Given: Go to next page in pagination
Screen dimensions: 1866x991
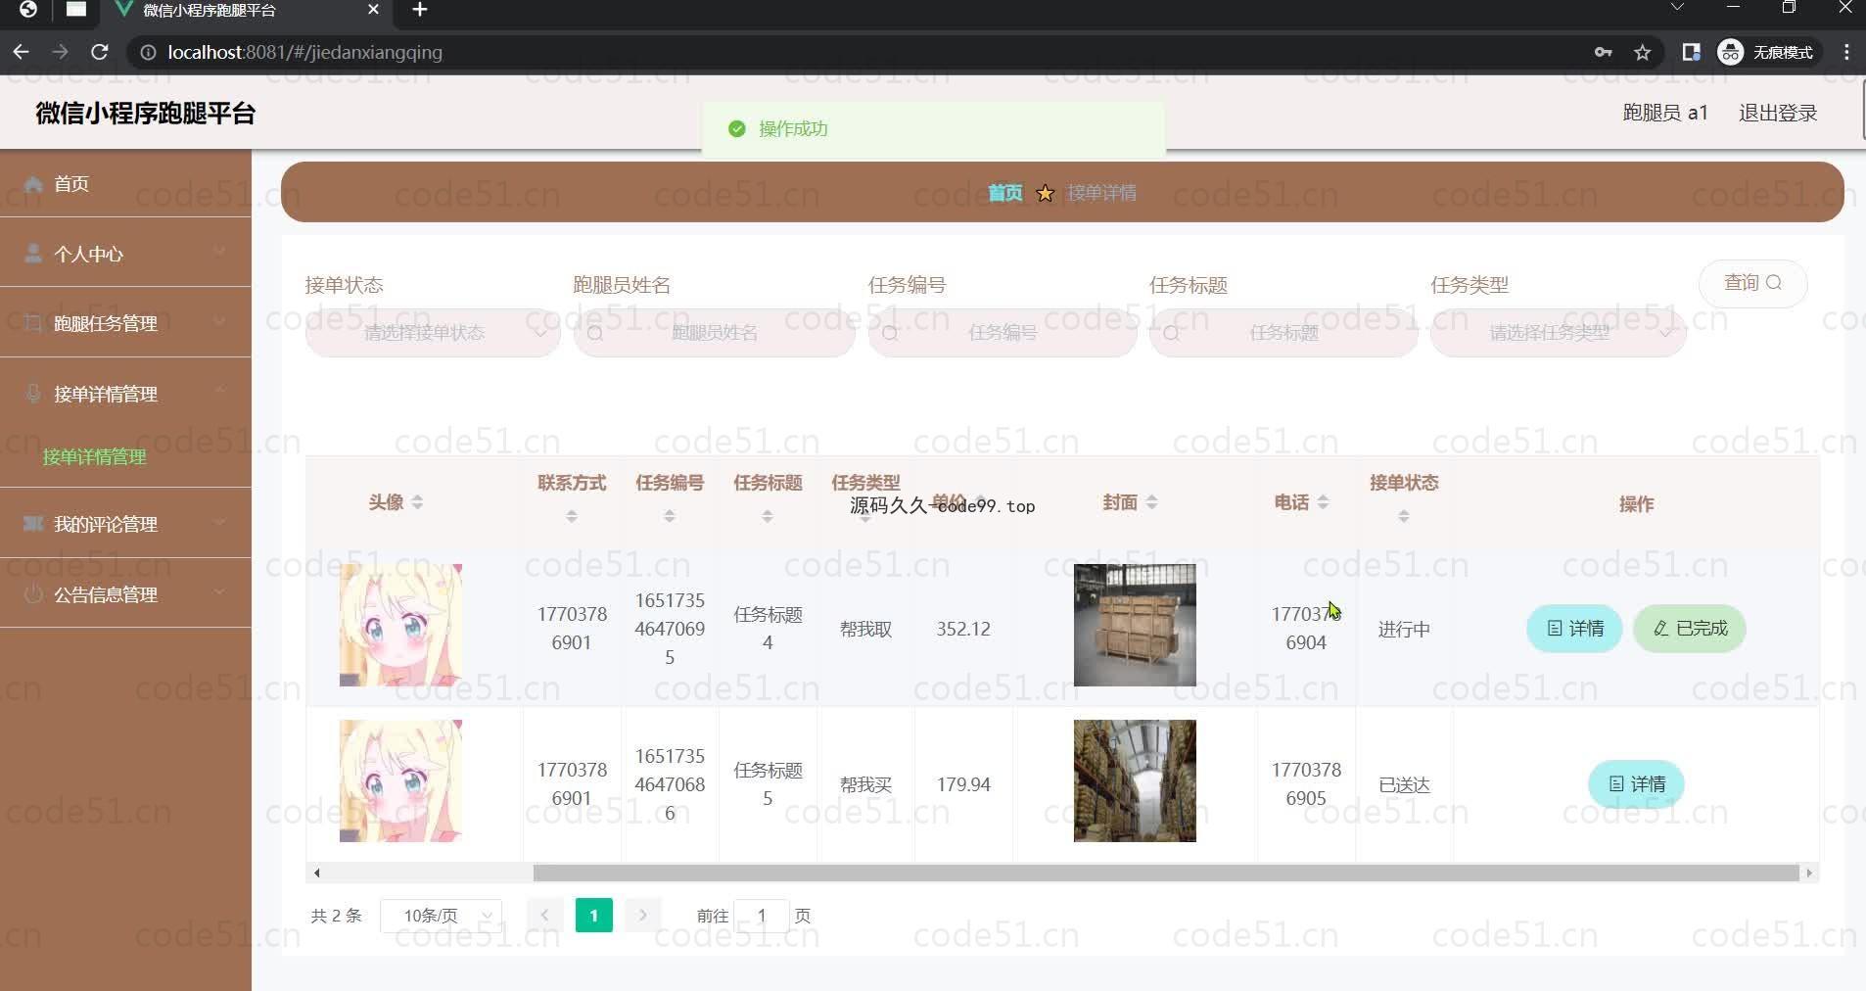Looking at the screenshot, I should tap(642, 916).
